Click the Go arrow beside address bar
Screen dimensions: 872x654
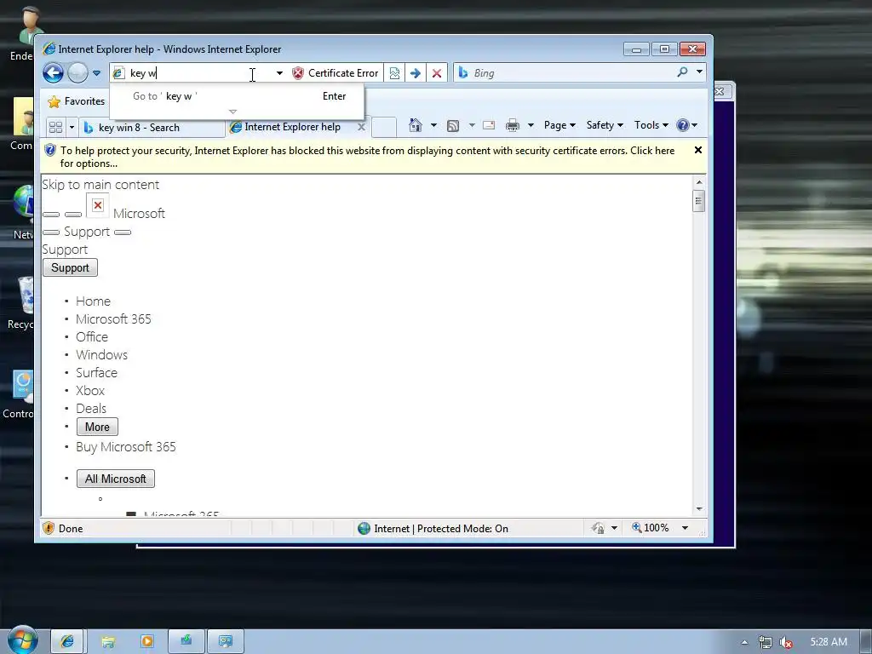click(416, 73)
